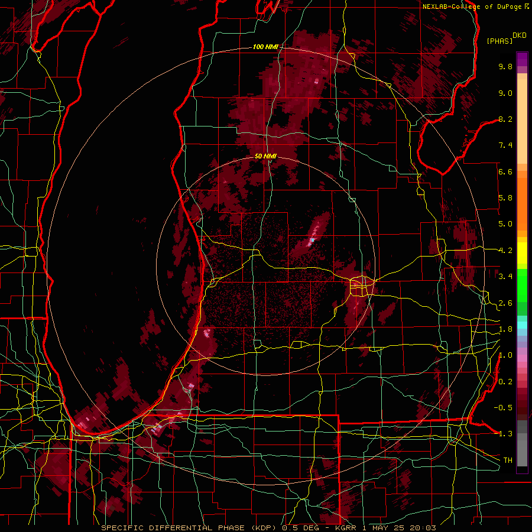The height and width of the screenshot is (532, 532).
Task: Click the 1.8 value on the scale
Action: click(x=505, y=329)
